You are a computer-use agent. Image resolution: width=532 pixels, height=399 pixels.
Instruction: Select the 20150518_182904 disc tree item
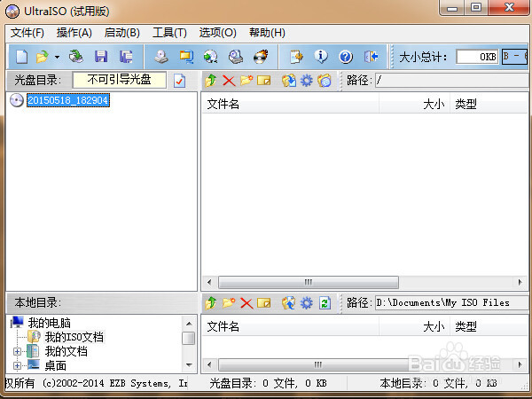[68, 100]
